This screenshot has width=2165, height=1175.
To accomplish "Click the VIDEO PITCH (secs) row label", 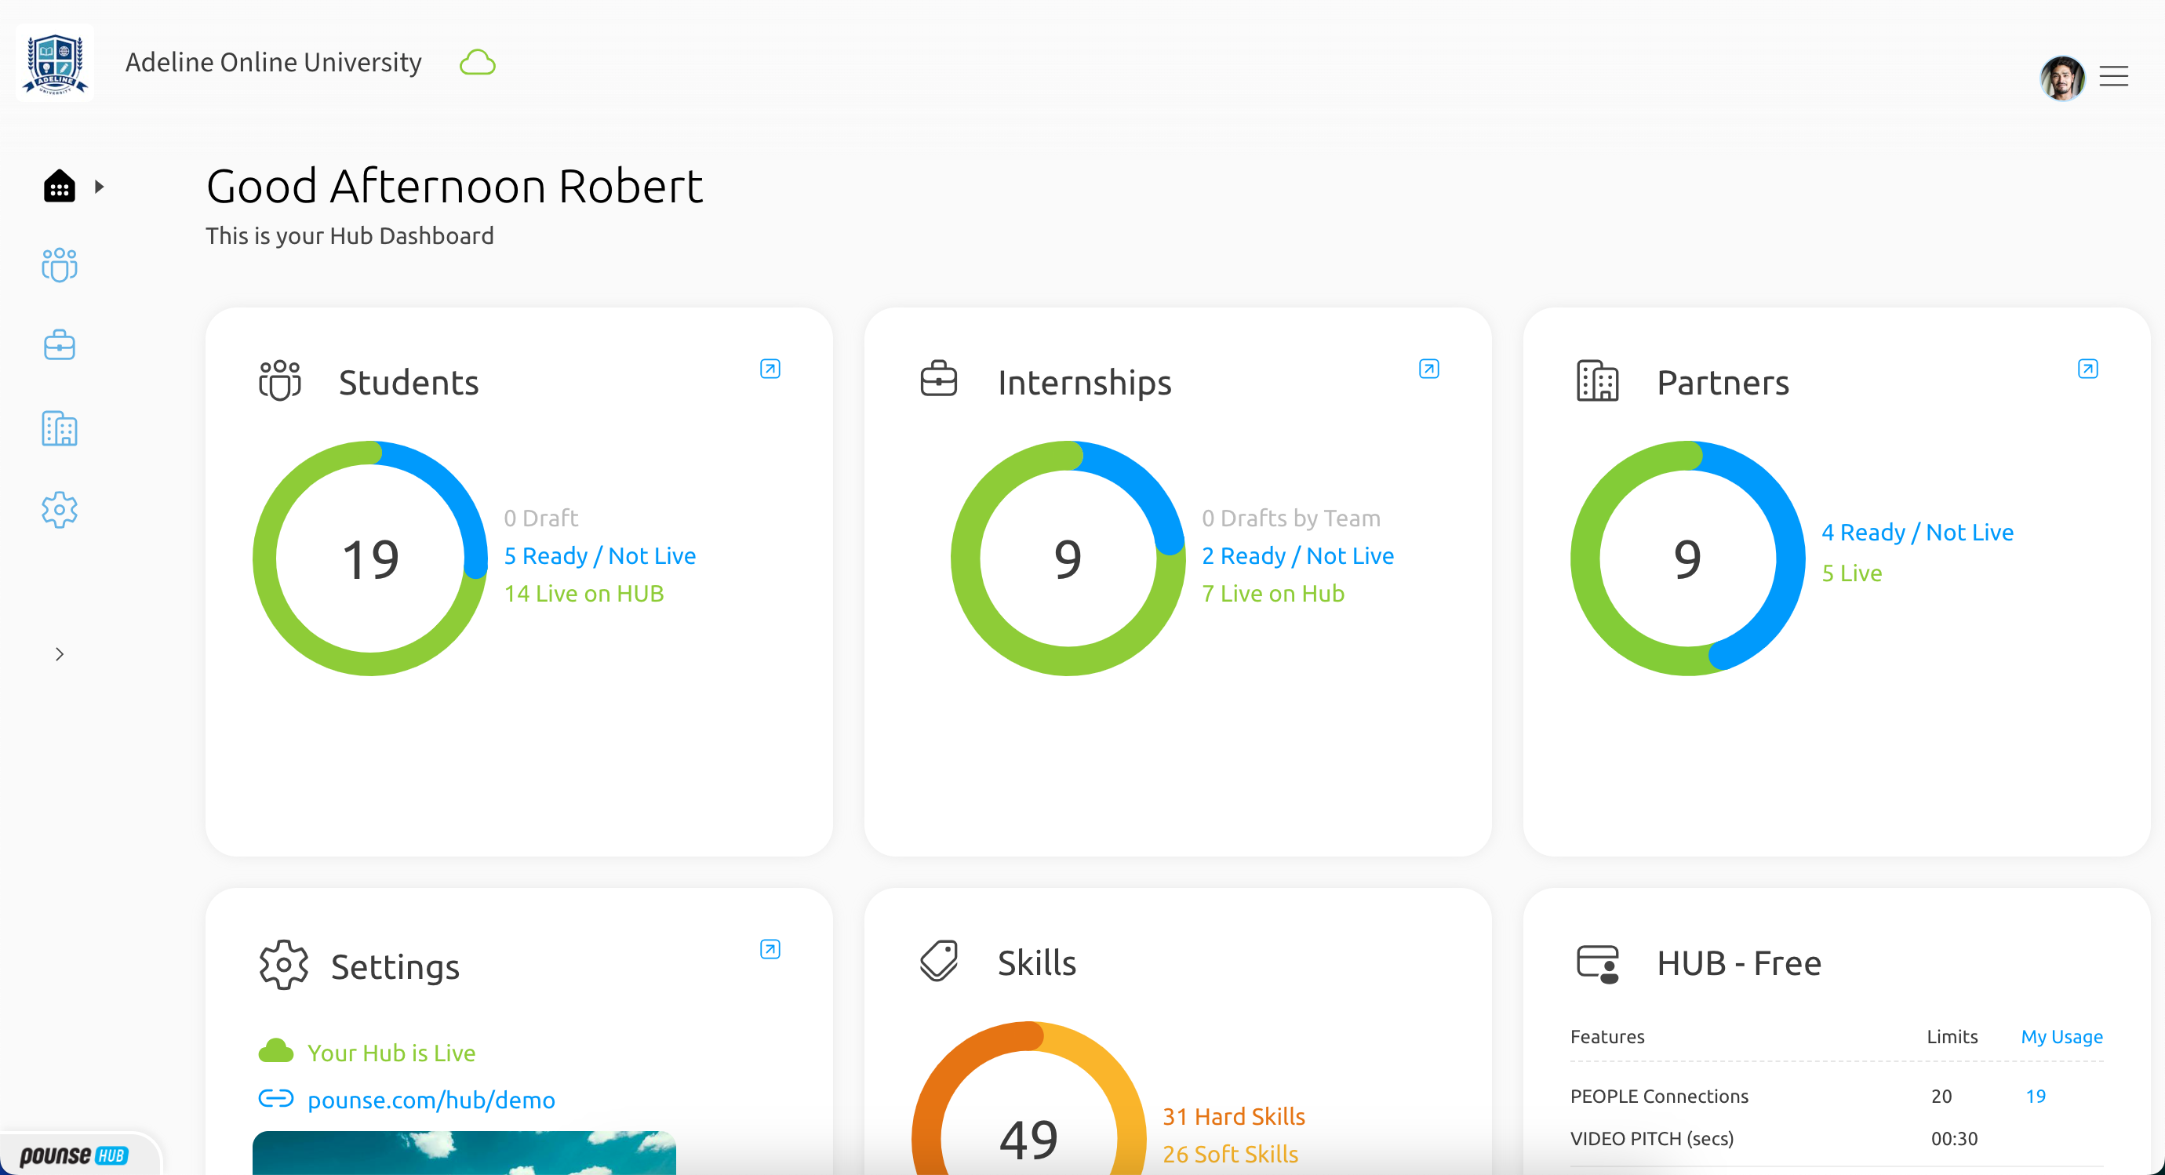I will pos(1651,1138).
